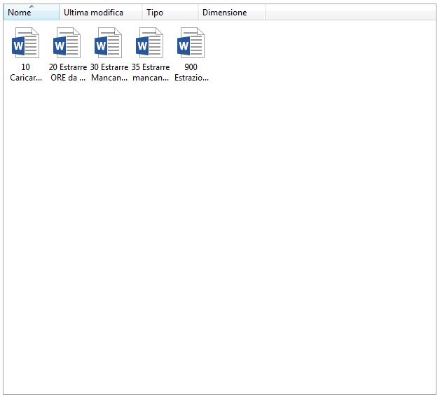Select the '900 Estrazio...' Word document icon
The image size is (440, 397).
pyautogui.click(x=191, y=43)
